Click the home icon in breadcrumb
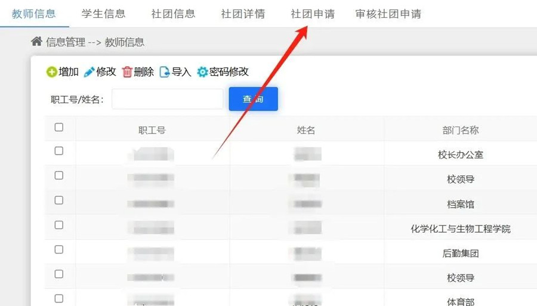Viewport: 537px width, 306px height. [x=37, y=42]
